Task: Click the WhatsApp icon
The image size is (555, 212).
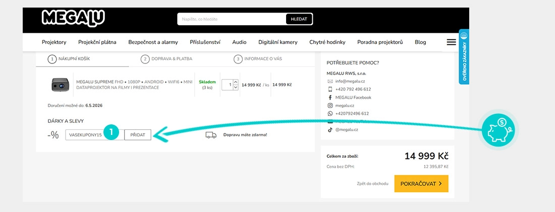Action: 330,113
